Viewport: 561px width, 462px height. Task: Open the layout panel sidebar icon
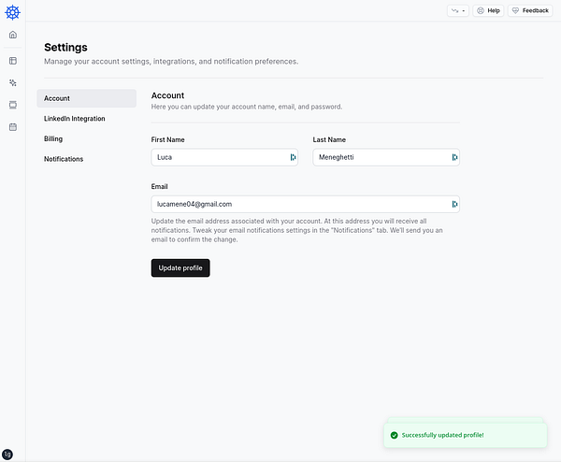coord(13,61)
